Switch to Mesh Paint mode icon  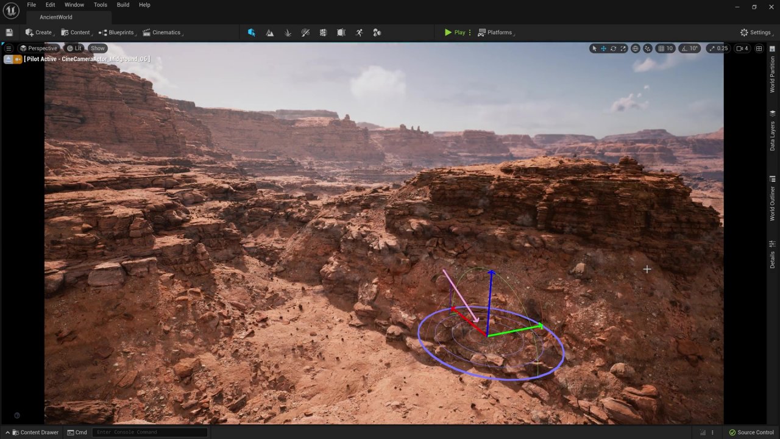click(x=305, y=32)
